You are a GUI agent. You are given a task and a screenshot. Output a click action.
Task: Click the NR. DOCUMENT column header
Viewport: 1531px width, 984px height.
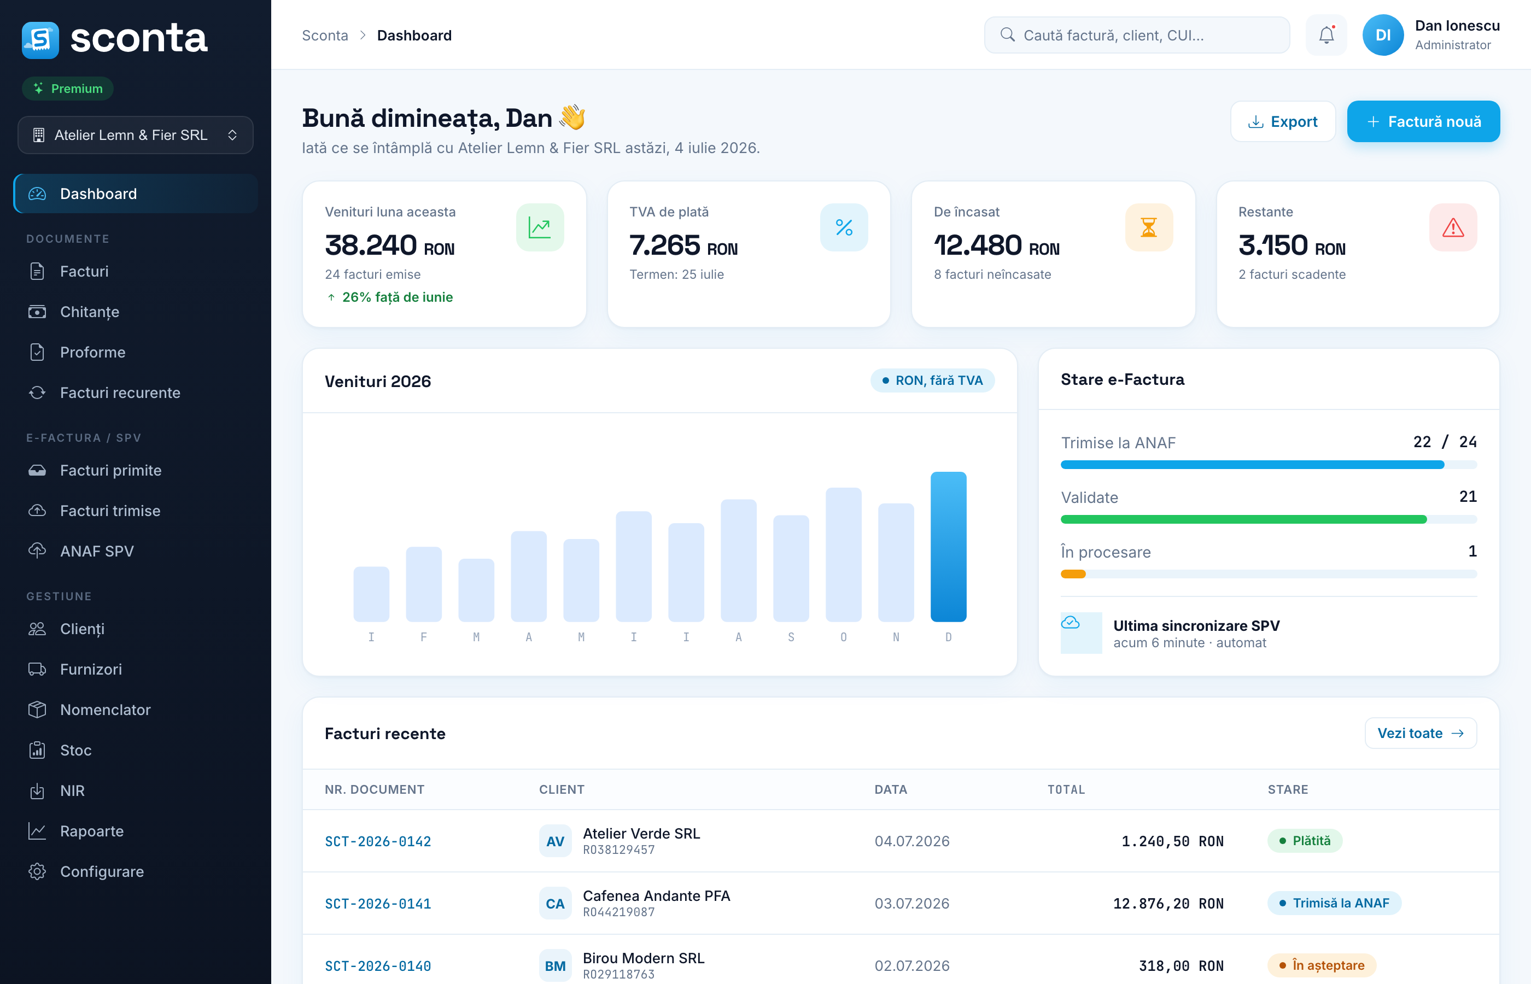375,789
